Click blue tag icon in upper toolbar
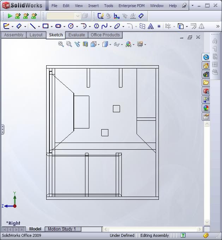Viewport: 222px width, 240px height. 141,16
